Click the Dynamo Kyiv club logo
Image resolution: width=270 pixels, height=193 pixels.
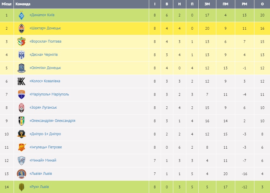22,15
